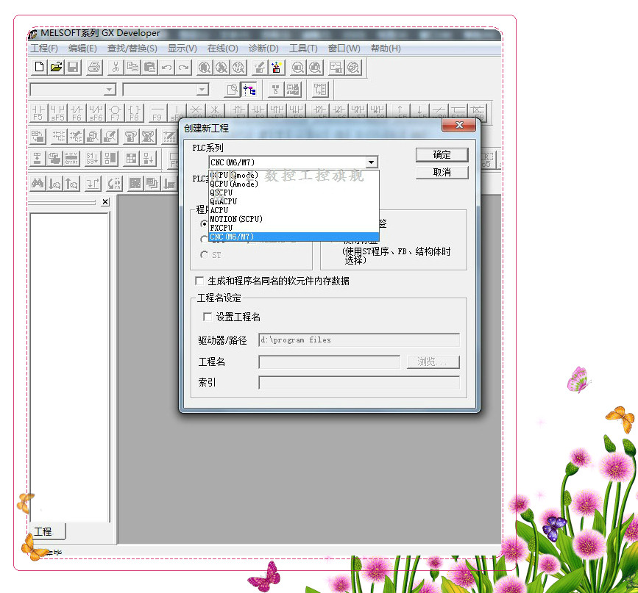Choose ACPU from the PLC list
Image resolution: width=638 pixels, height=593 pixels.
click(294, 211)
